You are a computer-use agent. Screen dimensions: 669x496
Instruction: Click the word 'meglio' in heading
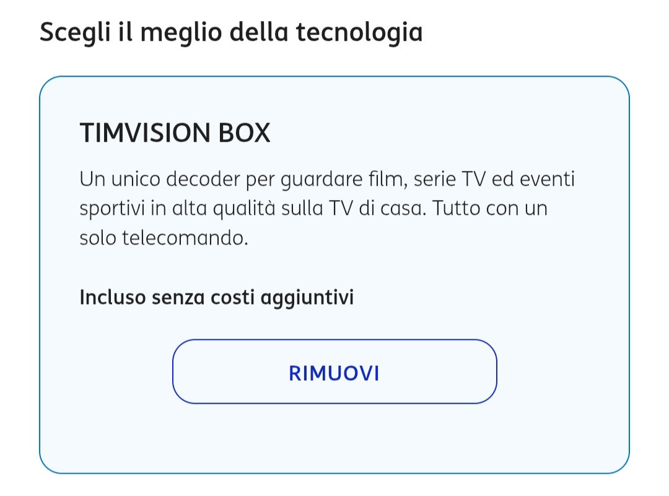pos(180,32)
